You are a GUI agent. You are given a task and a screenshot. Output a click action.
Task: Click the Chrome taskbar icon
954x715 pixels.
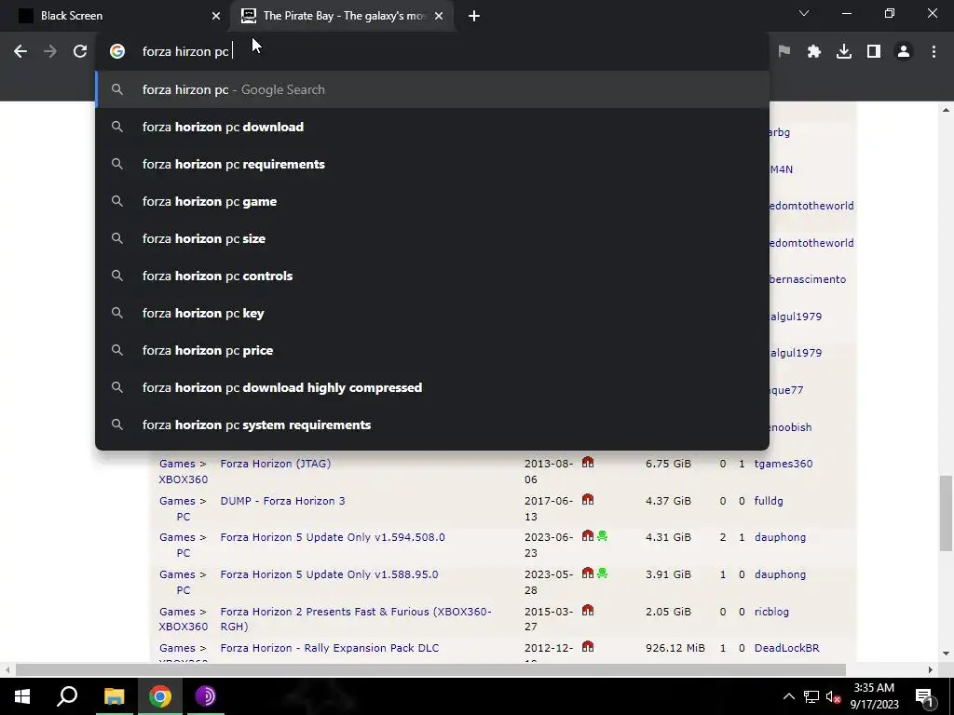pyautogui.click(x=160, y=696)
